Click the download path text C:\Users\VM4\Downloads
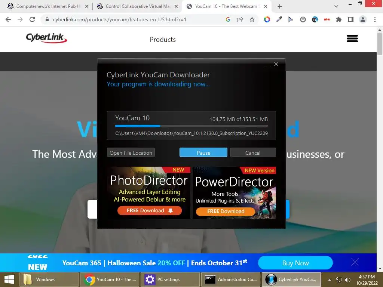This screenshot has width=383, height=287. point(191,133)
